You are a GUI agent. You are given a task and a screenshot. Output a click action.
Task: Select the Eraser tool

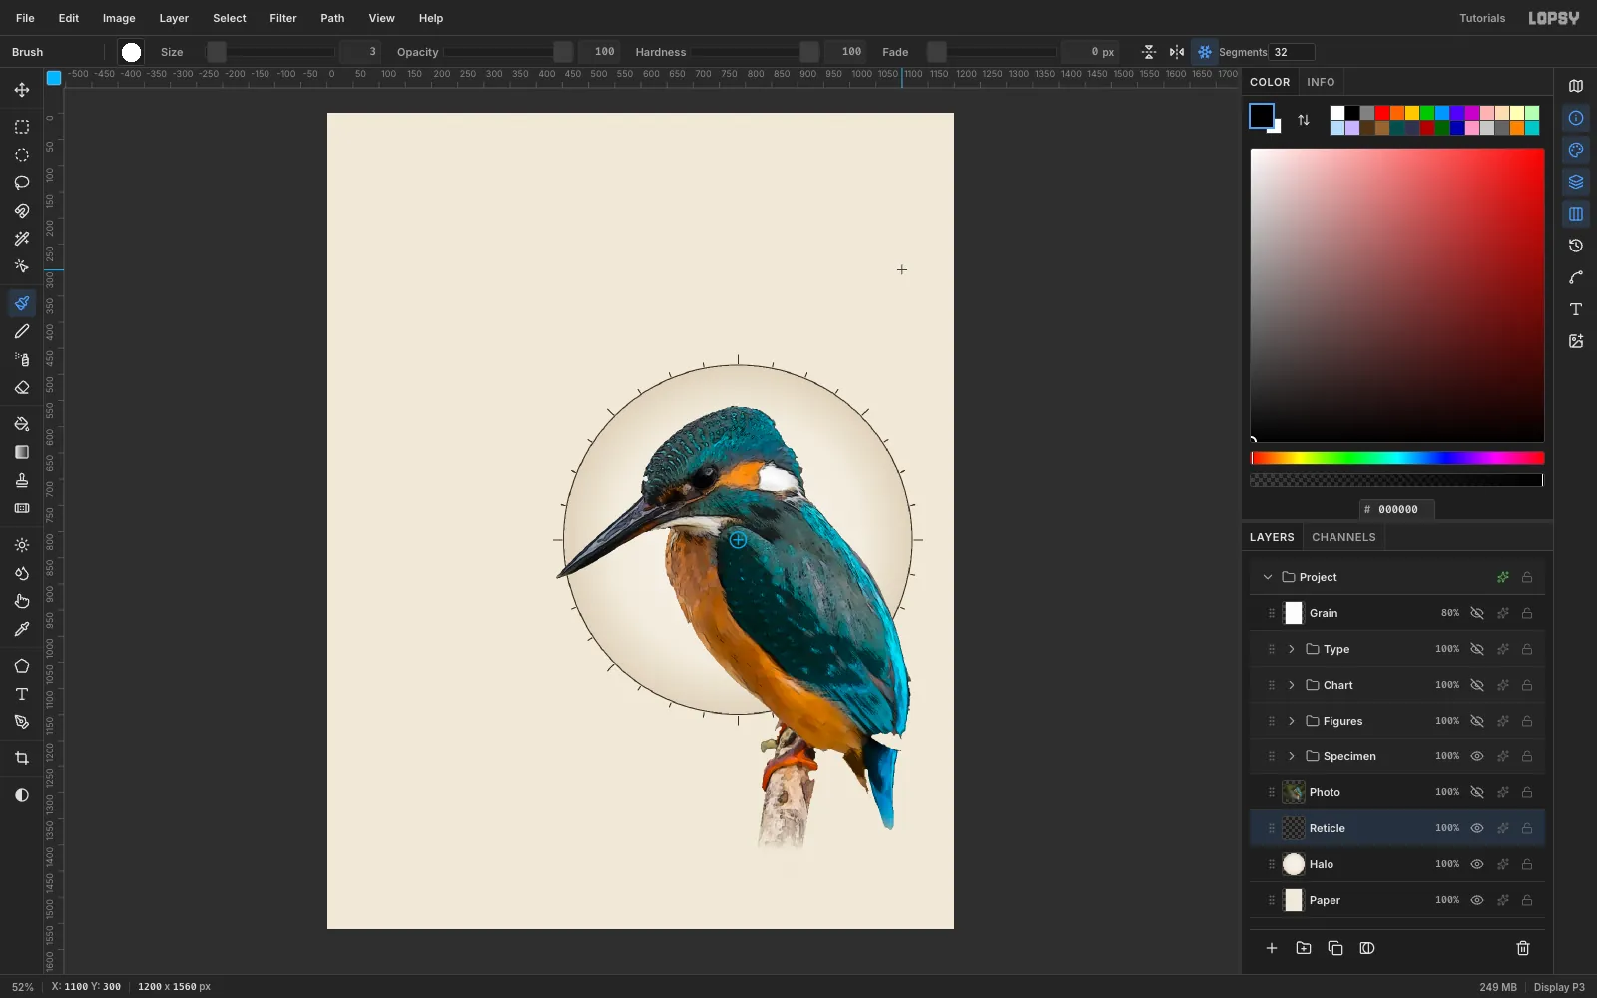22,387
